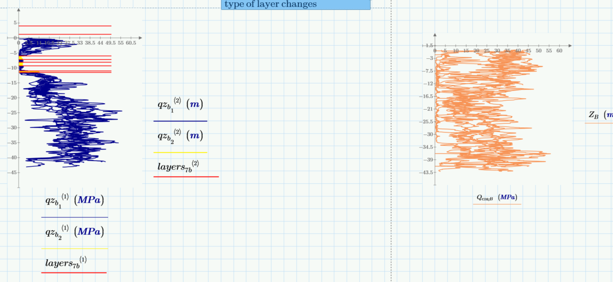Image resolution: width=613 pixels, height=282 pixels.
Task: Select the yellow qz_b2 legend line
Action: point(180,151)
